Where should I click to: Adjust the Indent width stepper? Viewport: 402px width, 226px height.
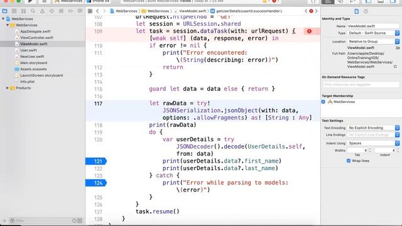pos(398,150)
